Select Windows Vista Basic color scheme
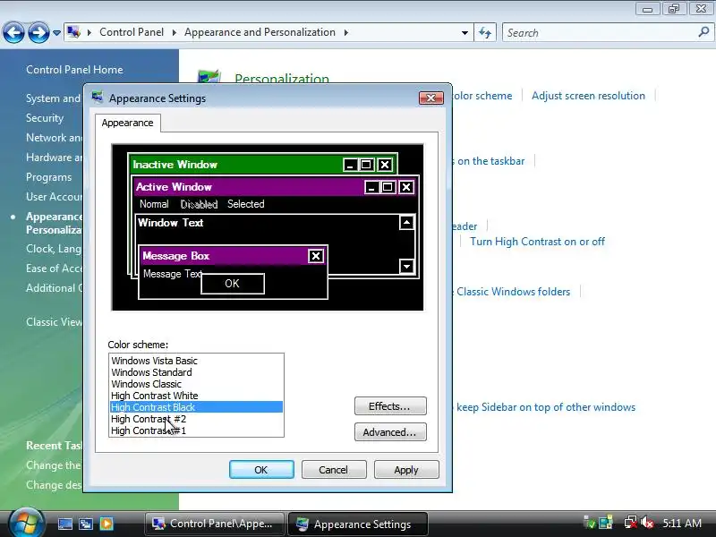Viewport: 716px width, 537px height. (x=196, y=361)
